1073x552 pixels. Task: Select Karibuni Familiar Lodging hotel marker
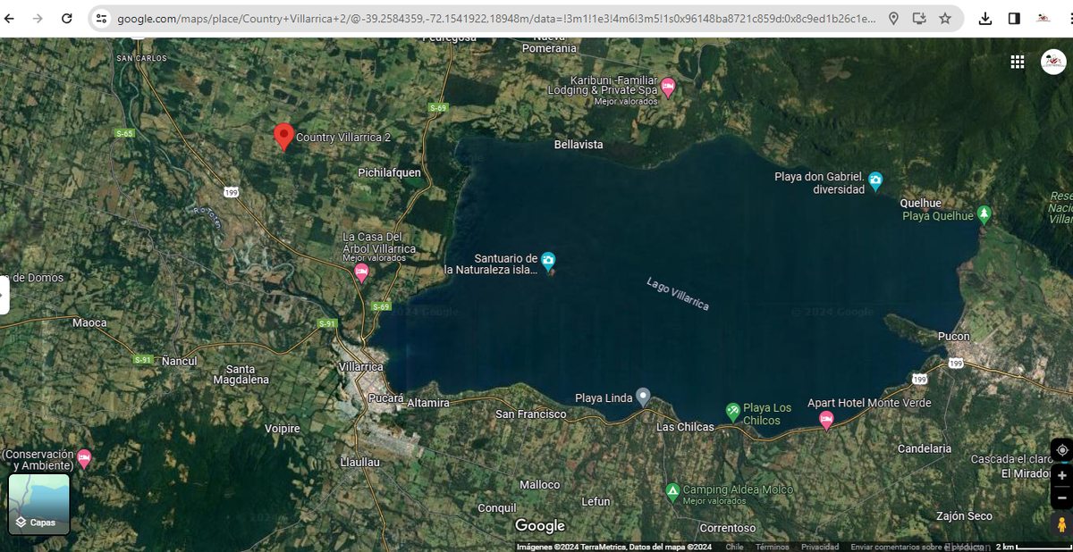click(667, 88)
